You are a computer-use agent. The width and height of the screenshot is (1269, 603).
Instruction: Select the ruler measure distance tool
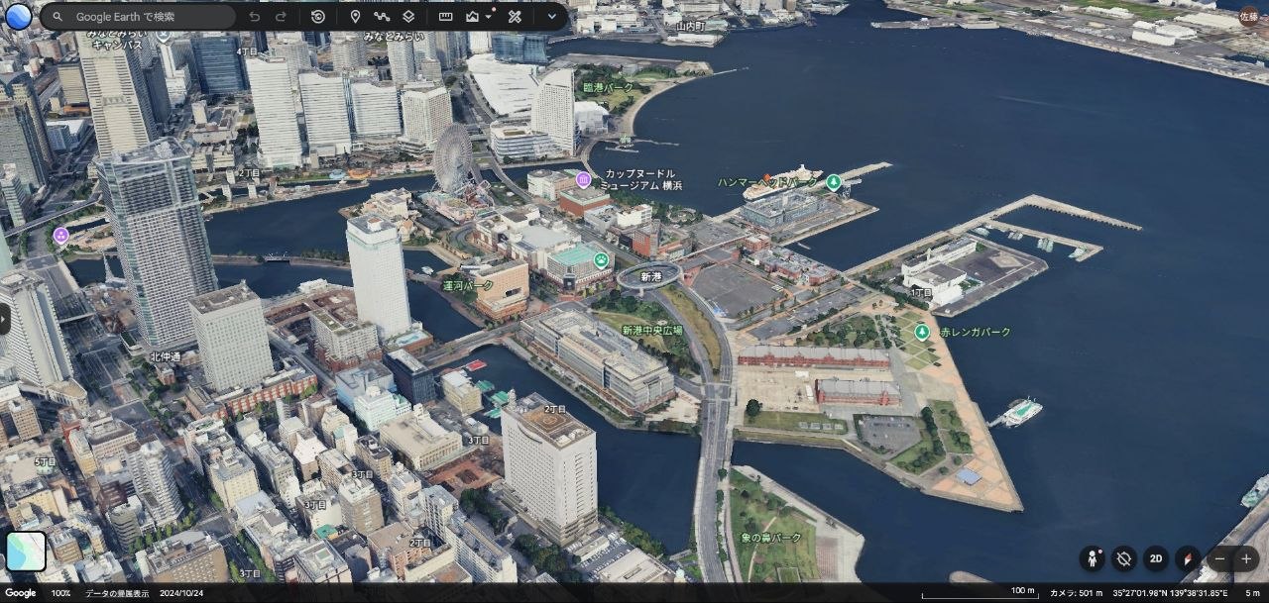[x=446, y=17]
